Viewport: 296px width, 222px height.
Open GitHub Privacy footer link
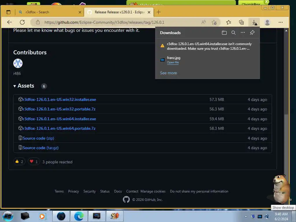coord(73,191)
